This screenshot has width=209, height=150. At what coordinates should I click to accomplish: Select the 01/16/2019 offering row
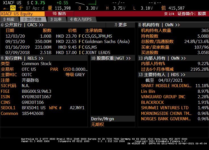pos(68,47)
